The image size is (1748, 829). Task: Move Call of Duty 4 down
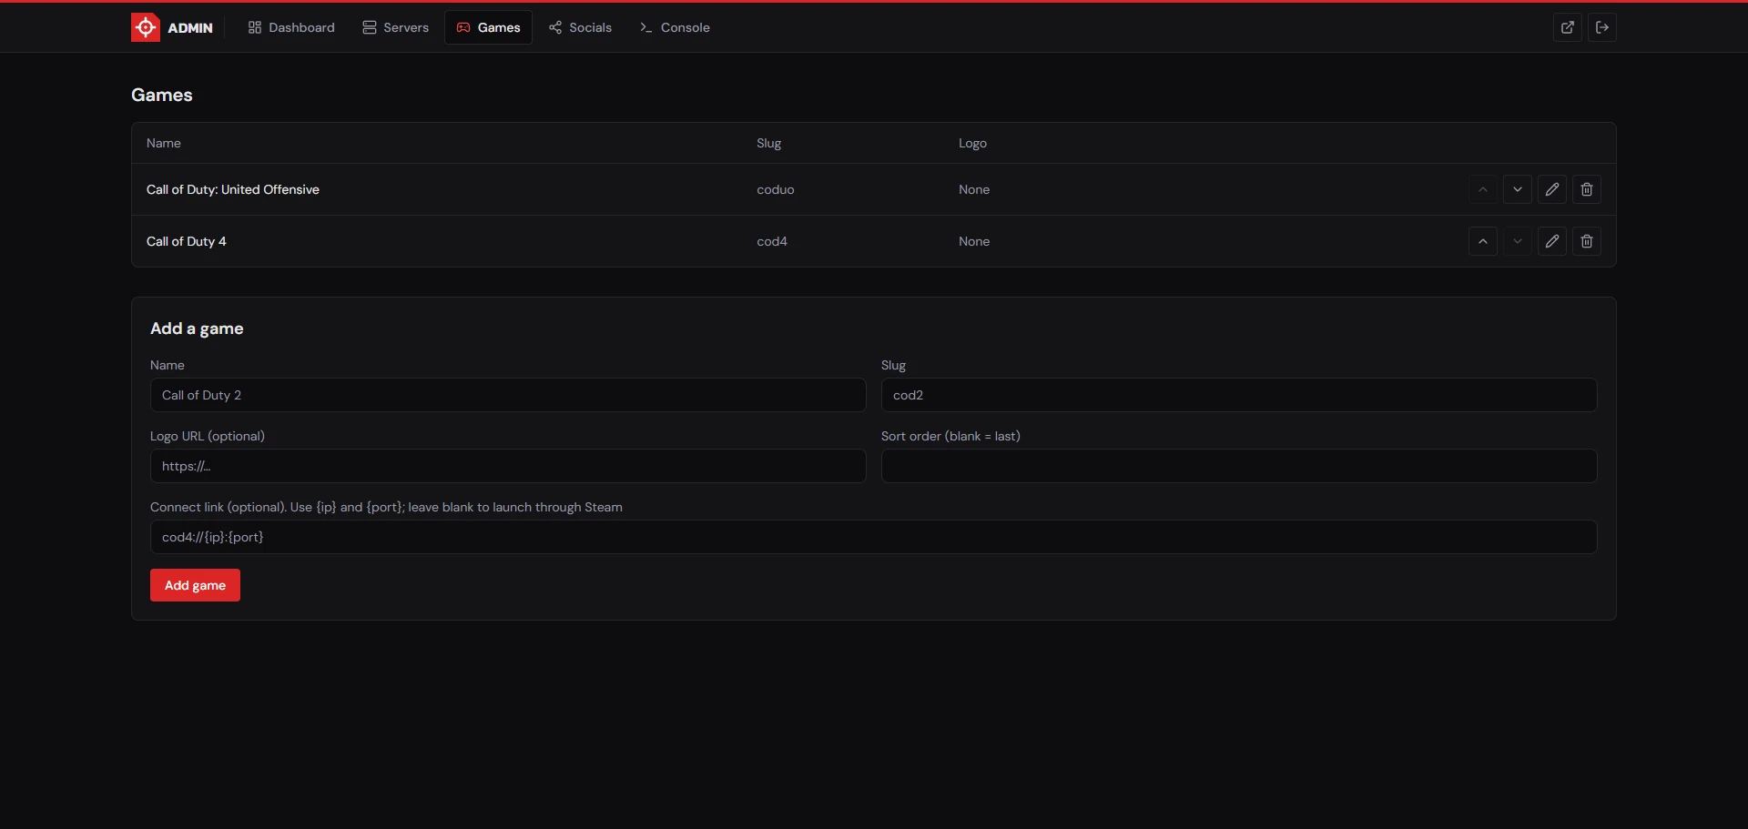pyautogui.click(x=1518, y=241)
